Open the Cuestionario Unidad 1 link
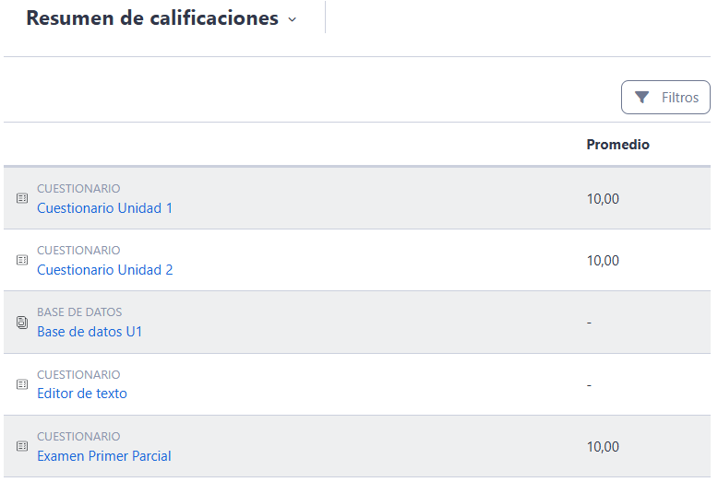 click(x=104, y=208)
